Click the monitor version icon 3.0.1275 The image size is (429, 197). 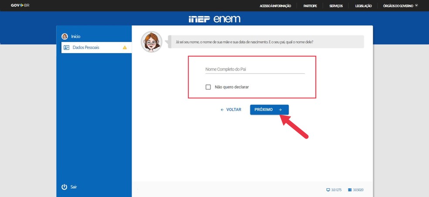click(x=328, y=190)
